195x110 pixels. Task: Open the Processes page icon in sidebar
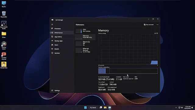(52, 28)
